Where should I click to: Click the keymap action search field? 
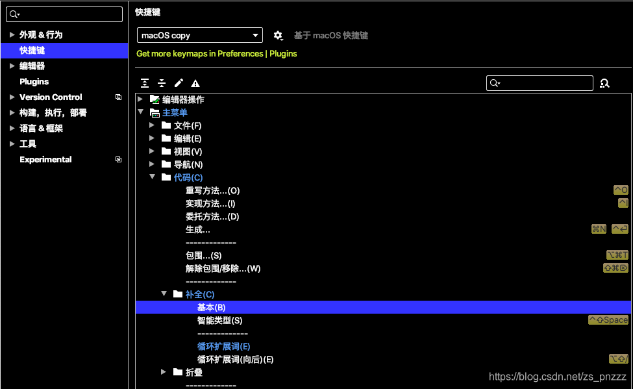click(540, 83)
